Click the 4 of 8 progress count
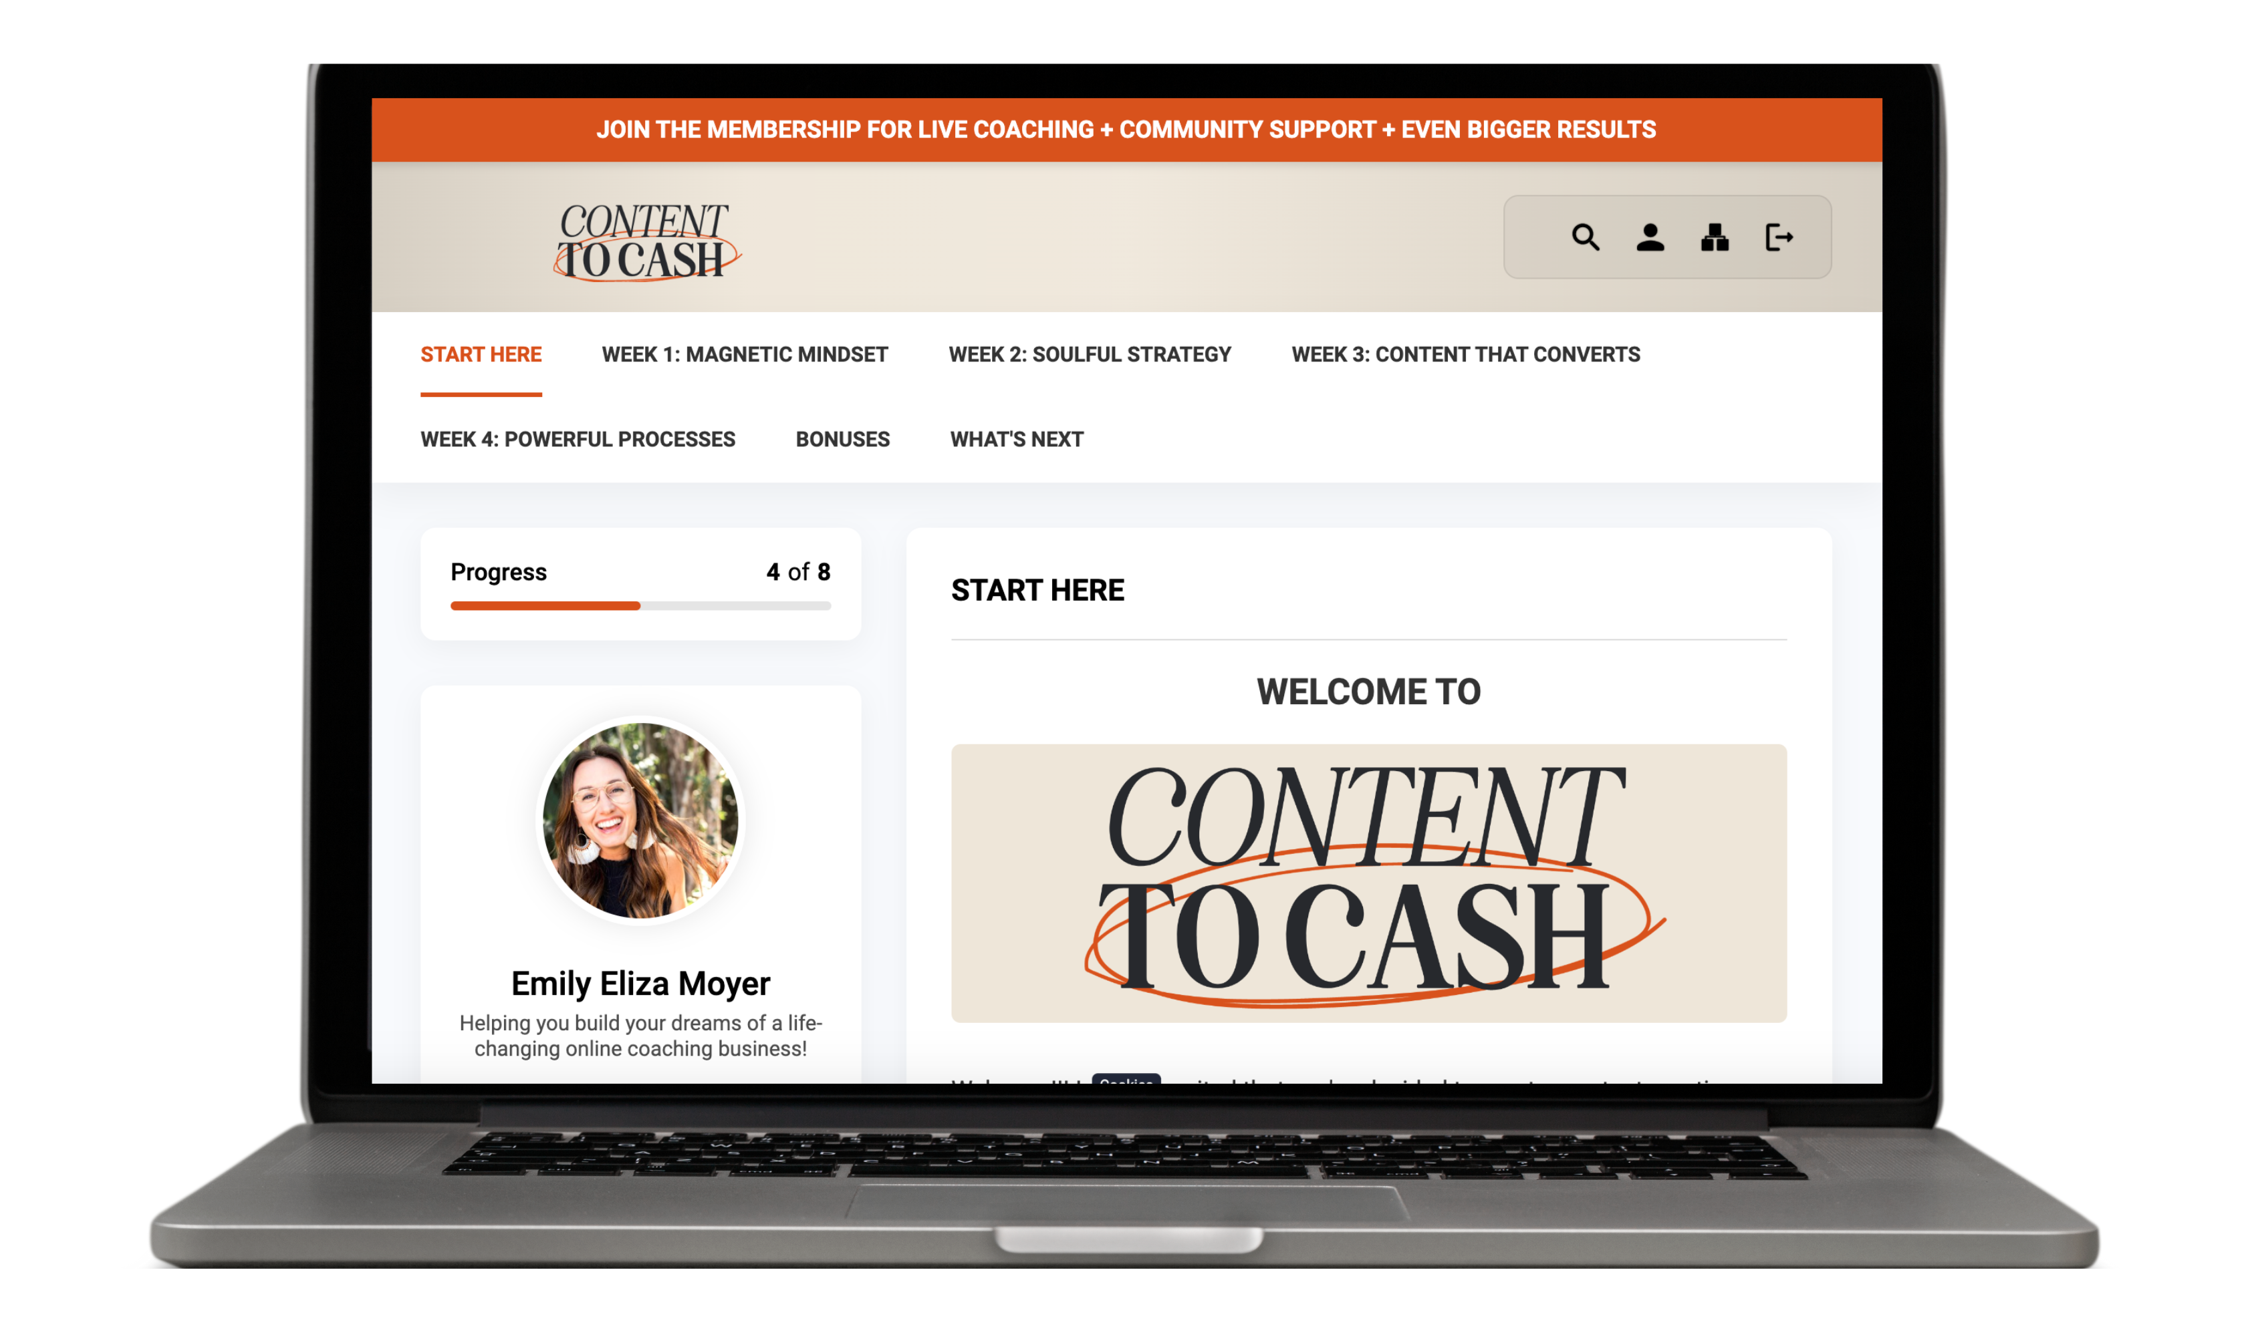 point(797,572)
